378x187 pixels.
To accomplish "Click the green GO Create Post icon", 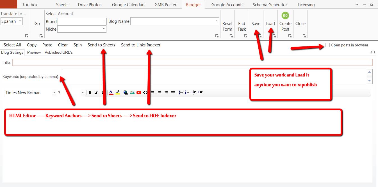I will [x=285, y=15].
